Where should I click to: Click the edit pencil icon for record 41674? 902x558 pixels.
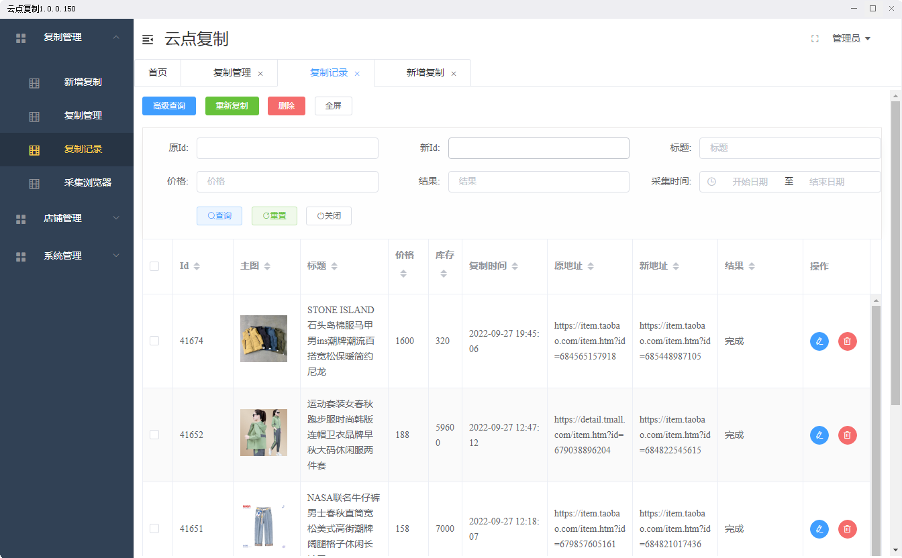[819, 341]
